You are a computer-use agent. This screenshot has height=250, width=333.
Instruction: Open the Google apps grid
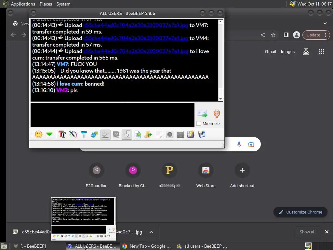(x=322, y=52)
